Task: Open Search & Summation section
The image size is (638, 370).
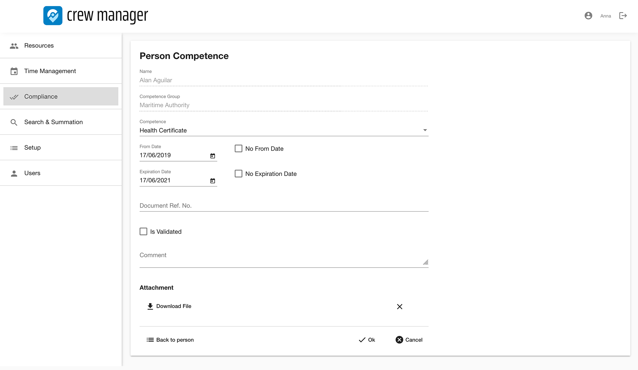Action: (x=53, y=122)
